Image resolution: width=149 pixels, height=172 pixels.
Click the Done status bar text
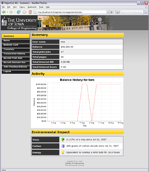click(4, 170)
